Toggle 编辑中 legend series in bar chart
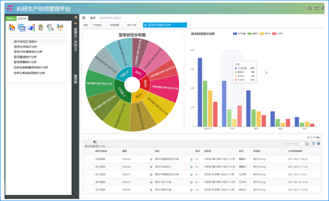The height and width of the screenshot is (201, 329). pos(253,33)
